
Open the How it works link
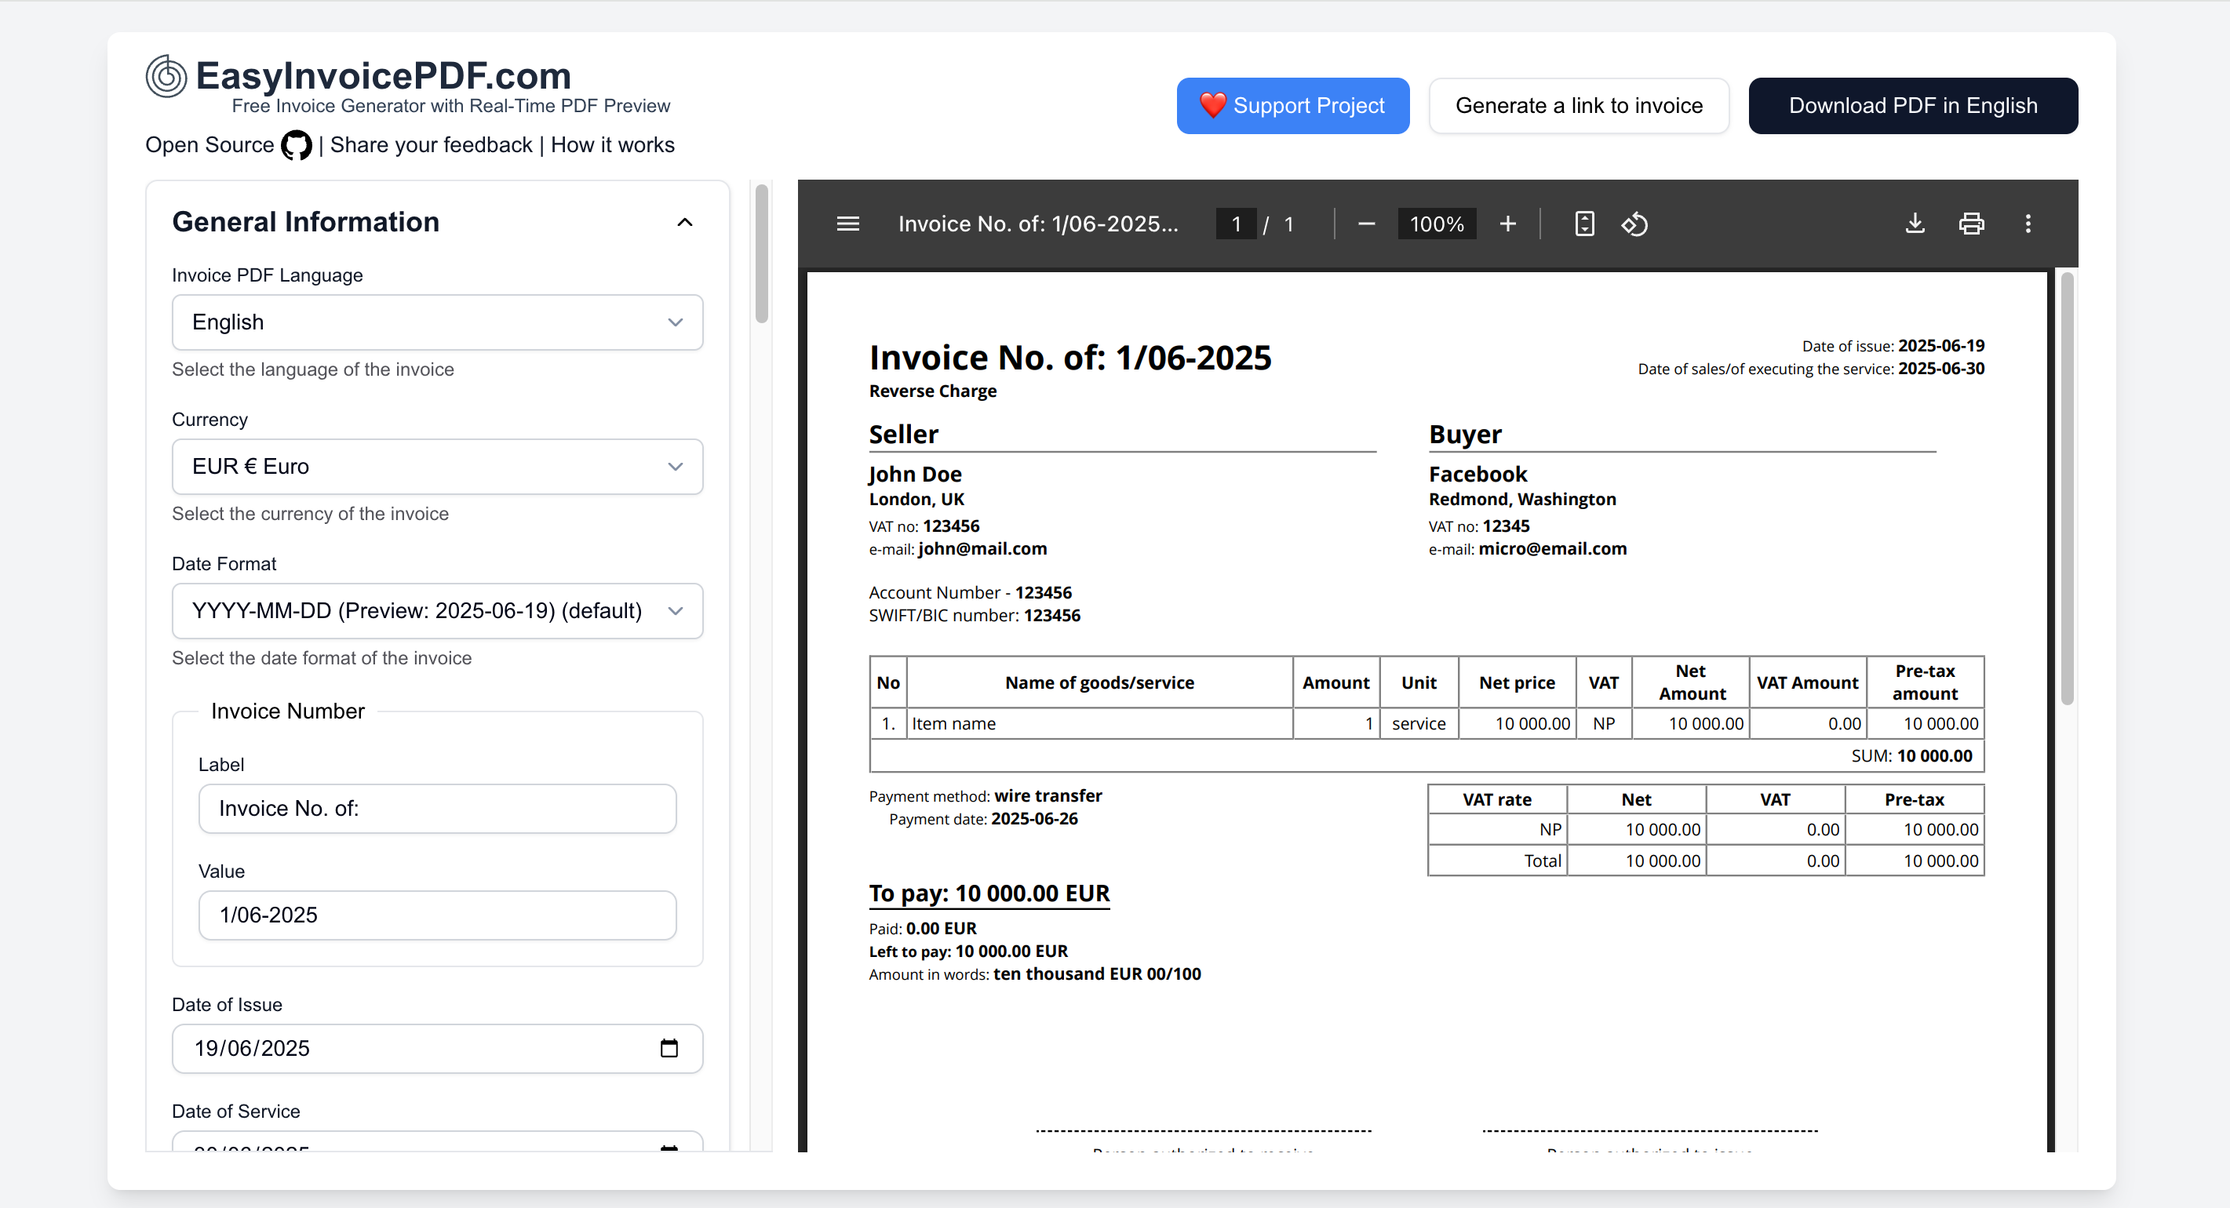point(613,145)
